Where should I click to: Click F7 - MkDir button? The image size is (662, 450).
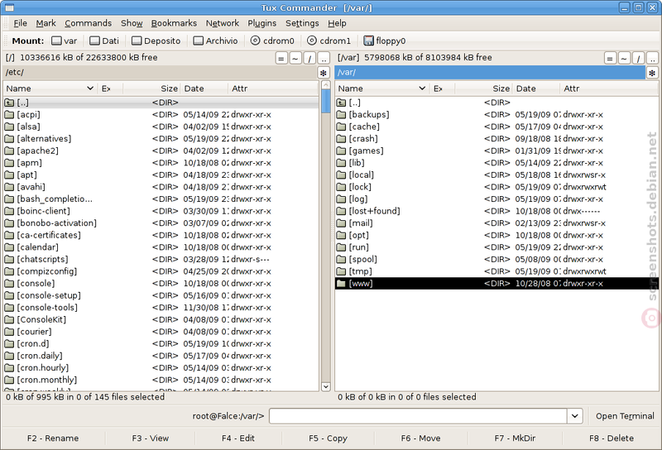pyautogui.click(x=515, y=438)
